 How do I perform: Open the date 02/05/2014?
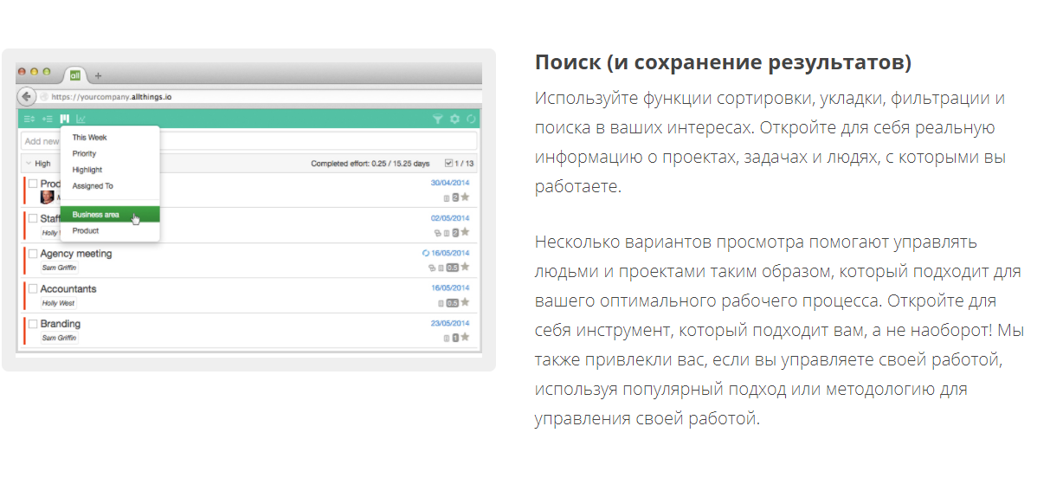pyautogui.click(x=450, y=218)
